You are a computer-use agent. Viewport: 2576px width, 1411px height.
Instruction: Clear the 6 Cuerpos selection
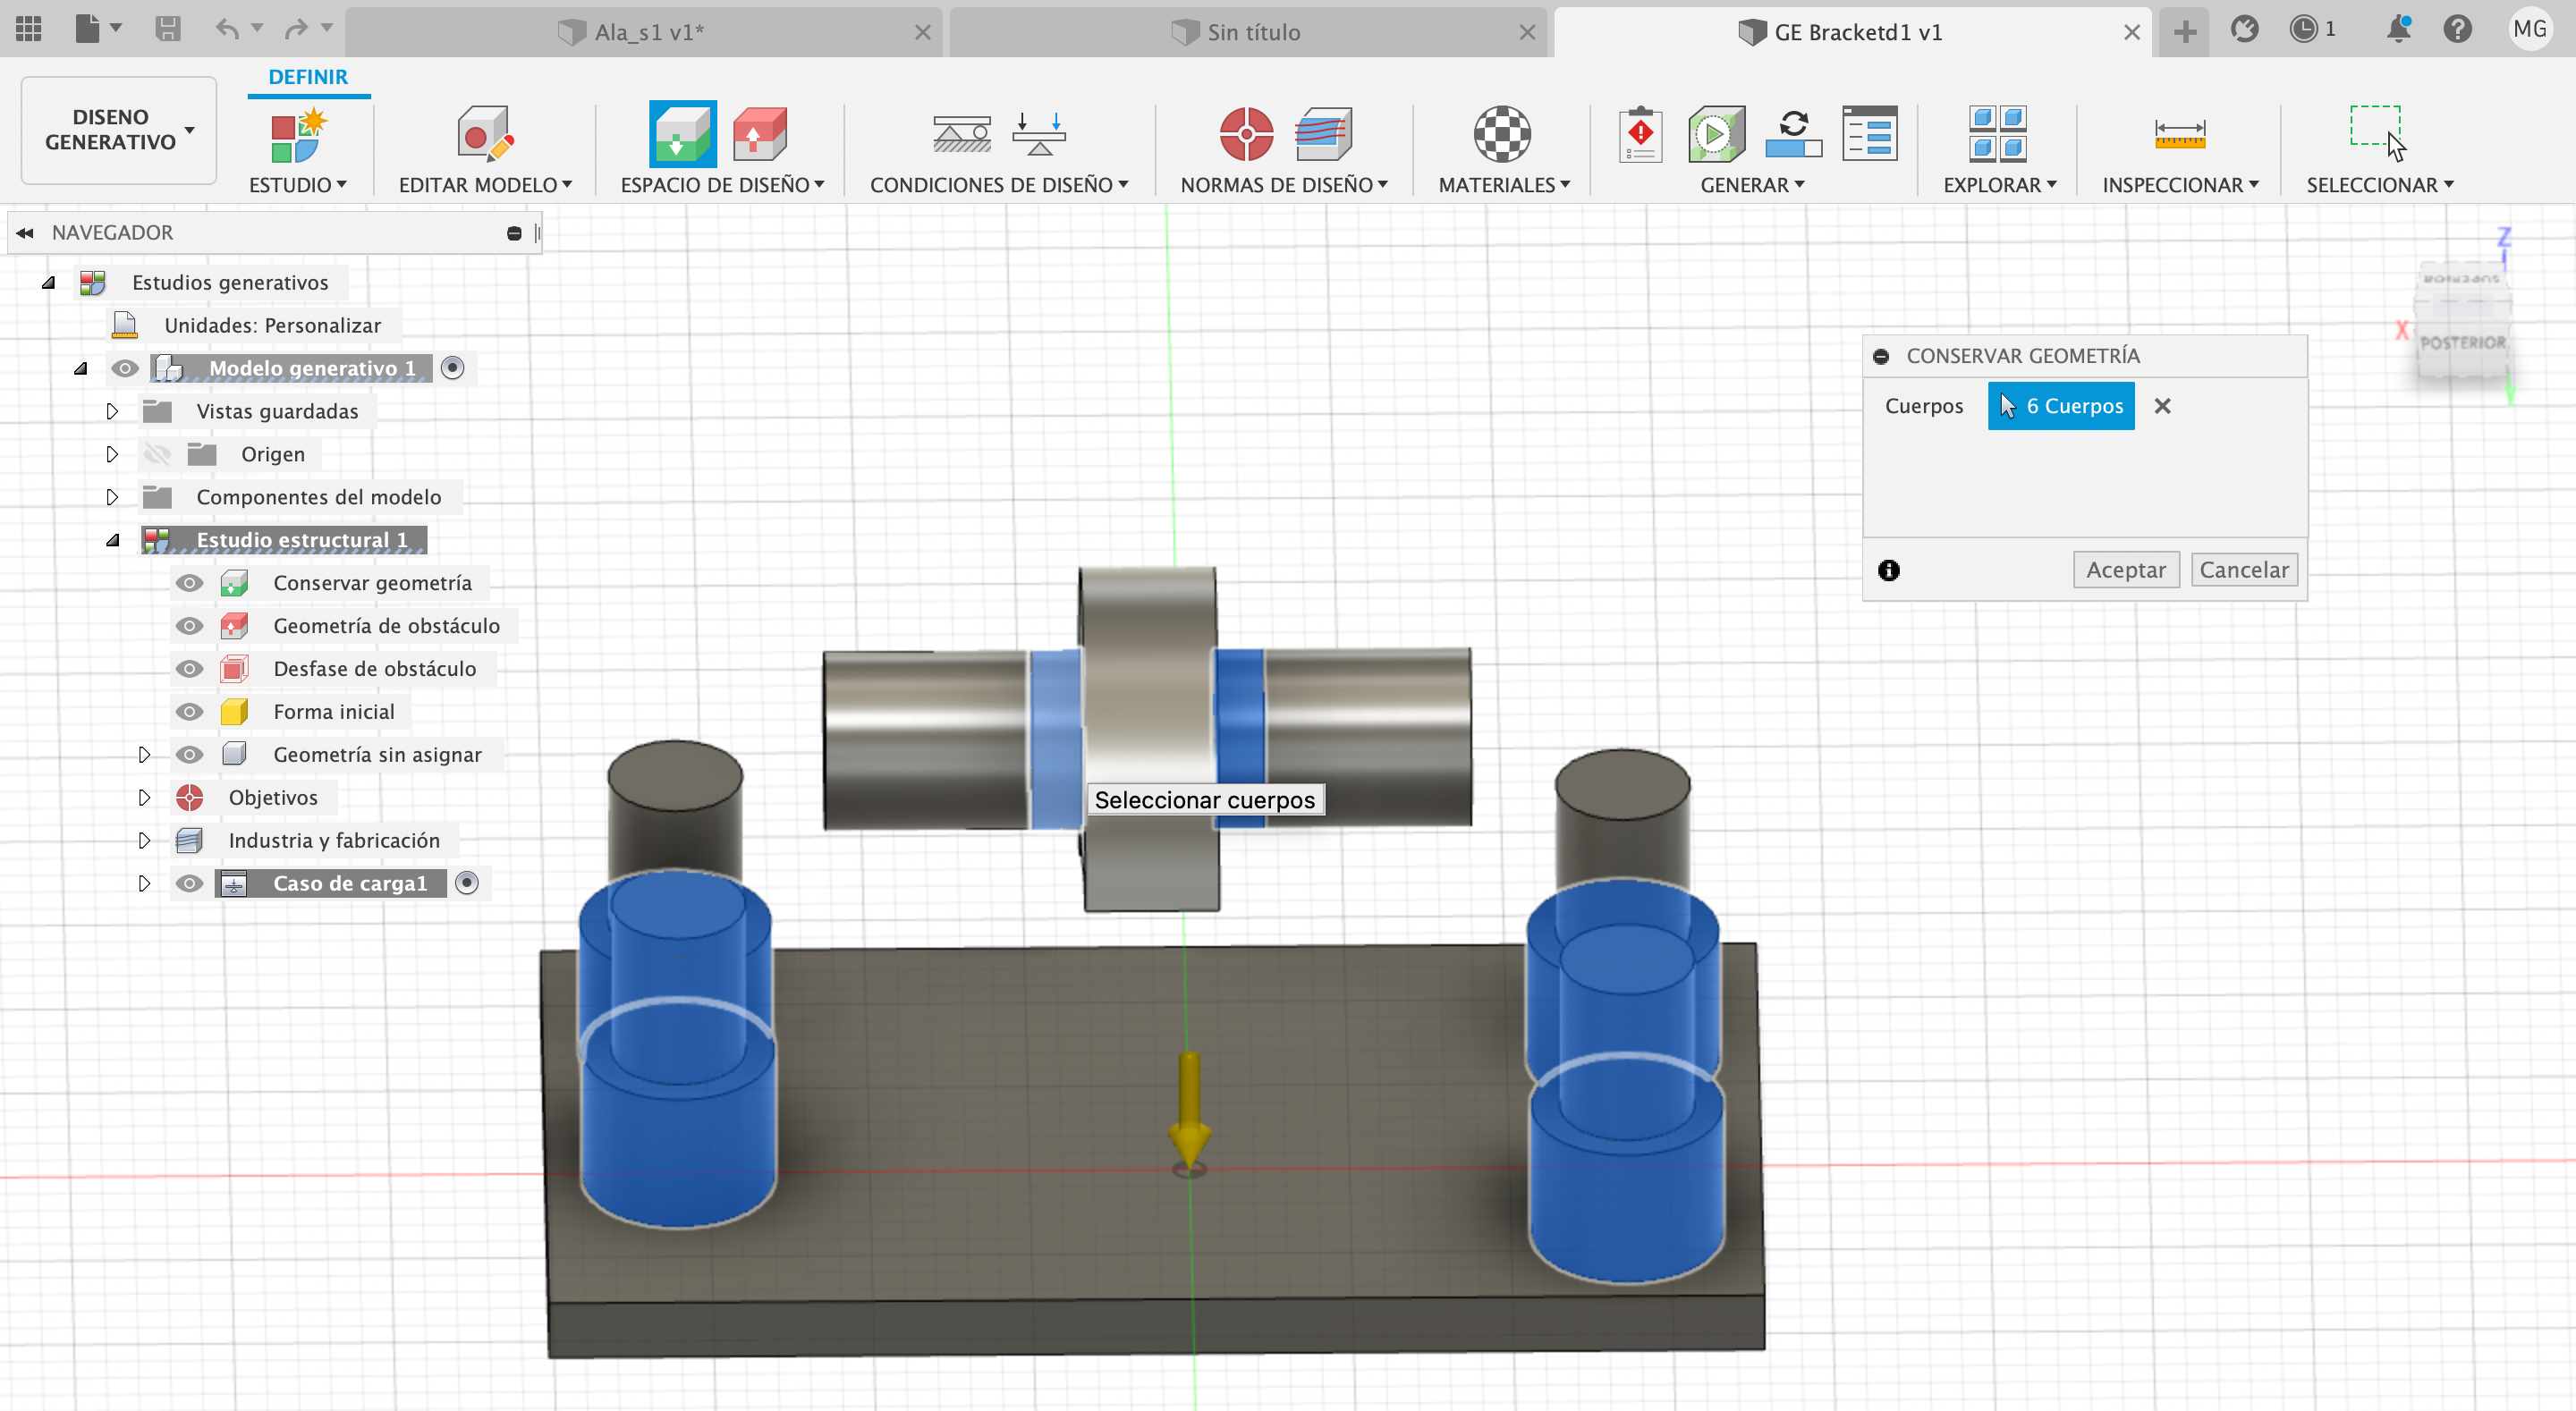coord(2162,406)
